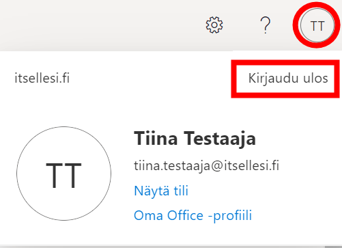Show the help pane using ? icon
The width and height of the screenshot is (342, 248).
click(x=265, y=25)
